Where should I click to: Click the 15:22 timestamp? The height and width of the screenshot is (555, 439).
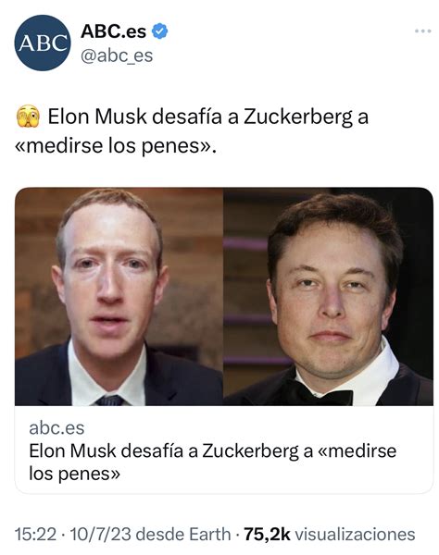(x=35, y=534)
